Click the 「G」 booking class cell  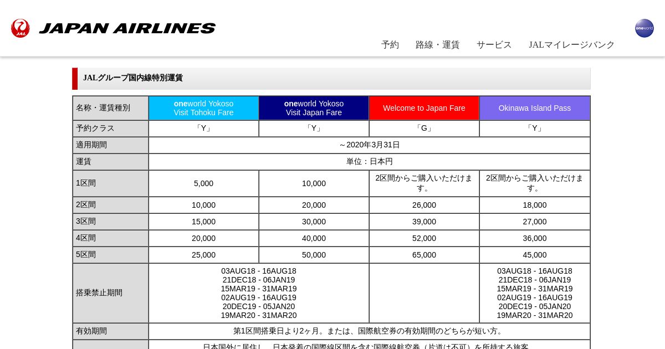coord(424,129)
